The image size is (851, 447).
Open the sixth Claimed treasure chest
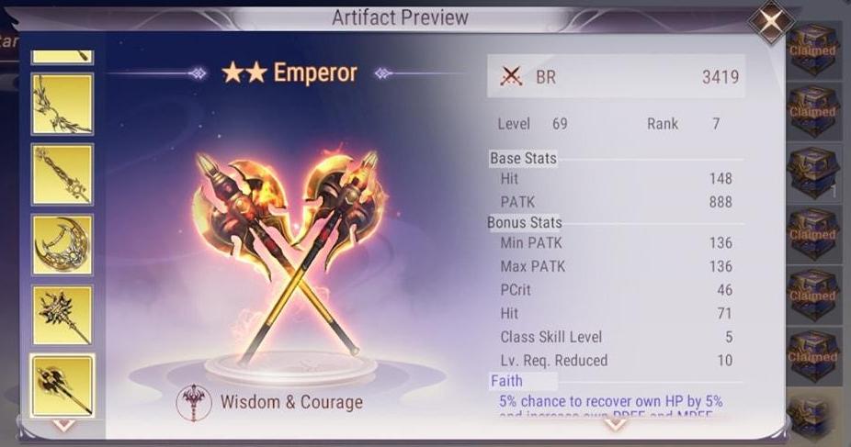tap(811, 357)
